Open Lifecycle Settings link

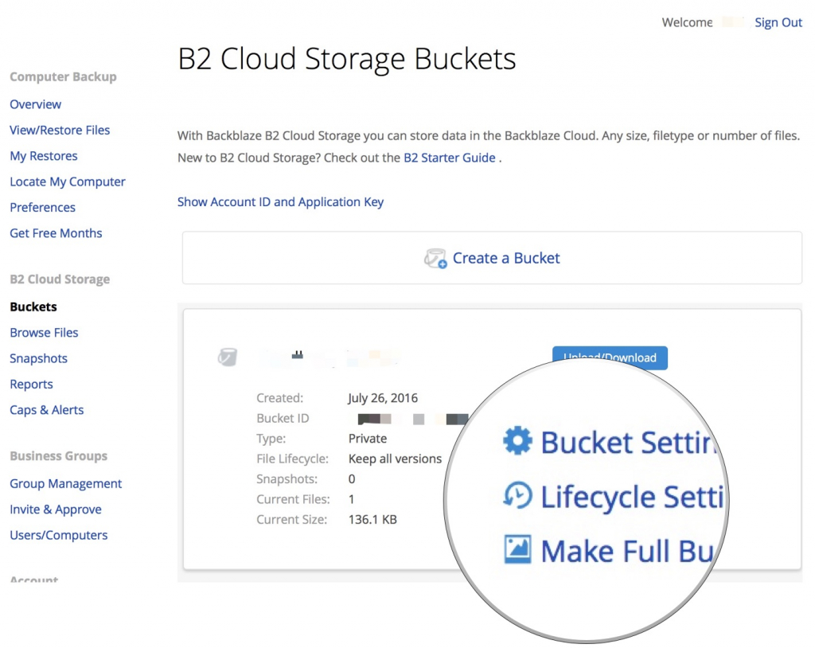633,496
